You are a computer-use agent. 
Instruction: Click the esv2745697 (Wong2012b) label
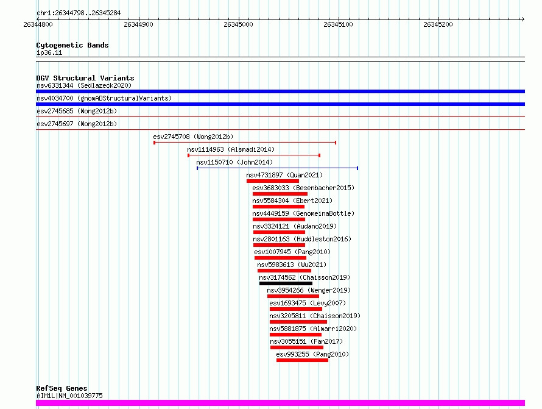coord(77,124)
